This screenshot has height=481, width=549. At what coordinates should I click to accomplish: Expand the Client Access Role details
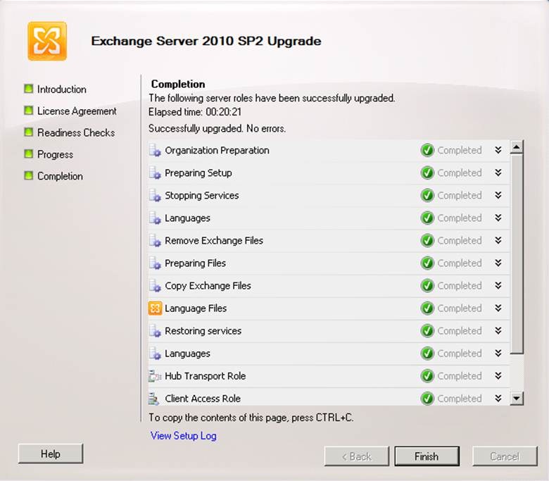498,399
